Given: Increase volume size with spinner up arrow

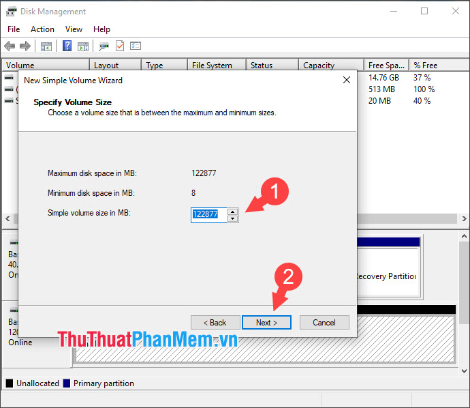Looking at the screenshot, I should pyautogui.click(x=232, y=212).
